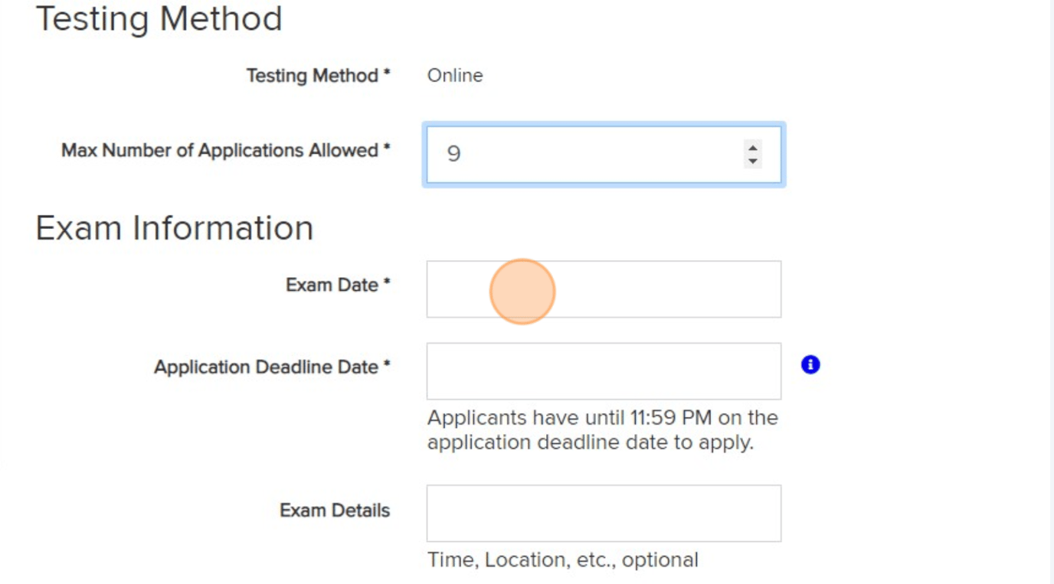This screenshot has width=1054, height=584.
Task: Click the Testing Method section heading
Action: click(159, 19)
